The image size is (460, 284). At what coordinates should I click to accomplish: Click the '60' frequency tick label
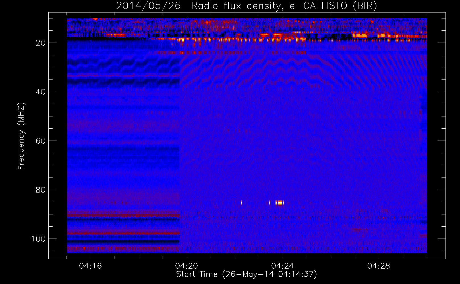point(41,141)
